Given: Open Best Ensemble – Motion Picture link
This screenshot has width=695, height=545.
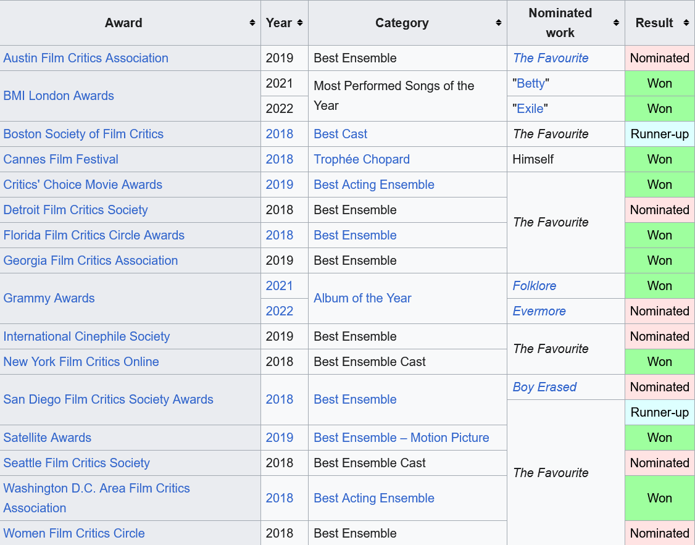Looking at the screenshot, I should pyautogui.click(x=401, y=438).
